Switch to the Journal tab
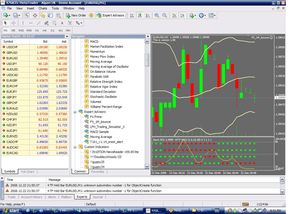Screen dimensions: 302x214 (x=98, y=197)
